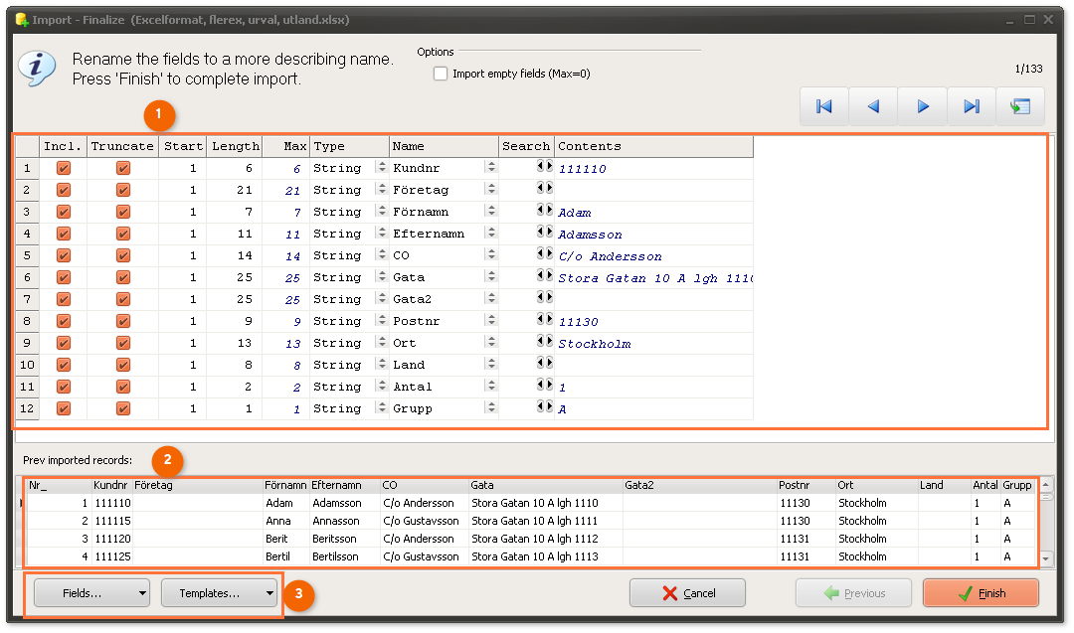Change the Type spinner for Kundnr row
The height and width of the screenshot is (633, 1074).
click(x=382, y=167)
